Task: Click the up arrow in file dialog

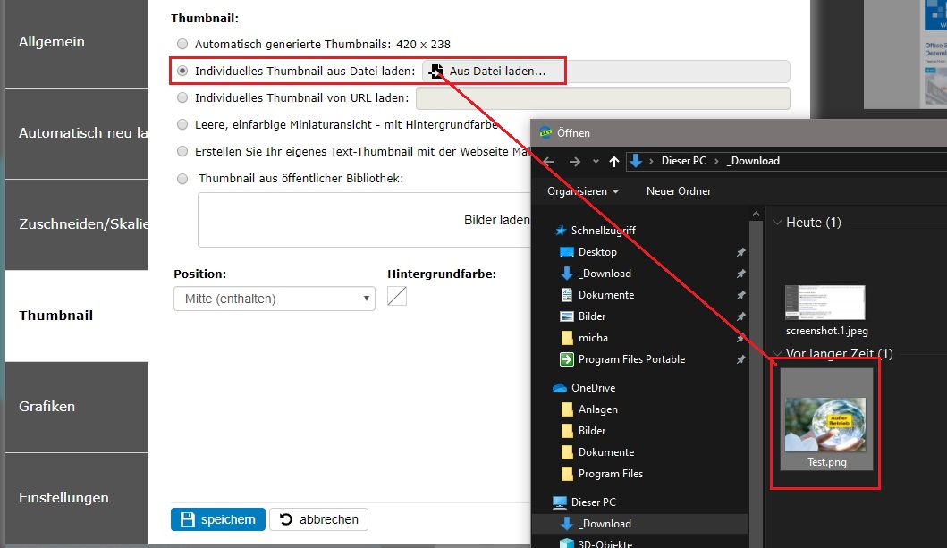Action: [613, 161]
